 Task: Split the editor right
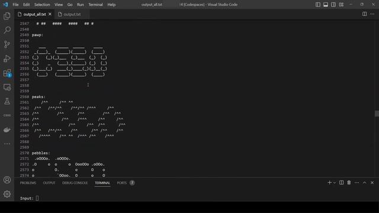click(365, 14)
